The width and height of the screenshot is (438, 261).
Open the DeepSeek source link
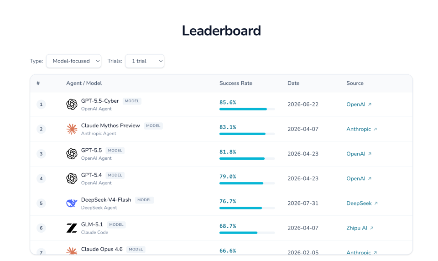point(362,203)
